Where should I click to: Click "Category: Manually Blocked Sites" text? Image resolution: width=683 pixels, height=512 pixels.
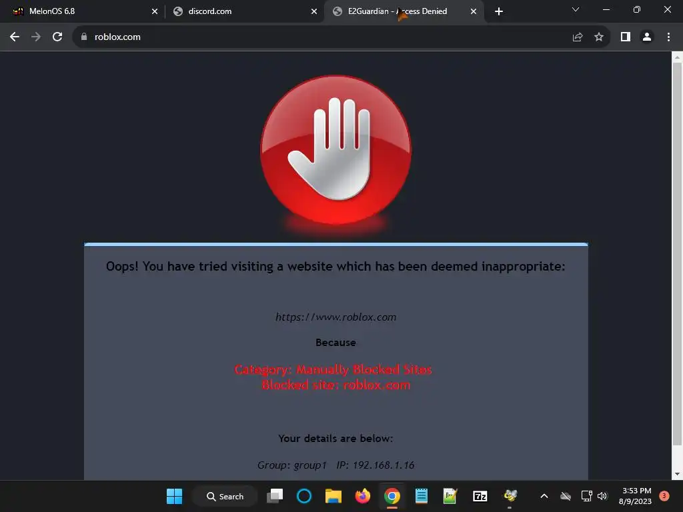tap(333, 369)
